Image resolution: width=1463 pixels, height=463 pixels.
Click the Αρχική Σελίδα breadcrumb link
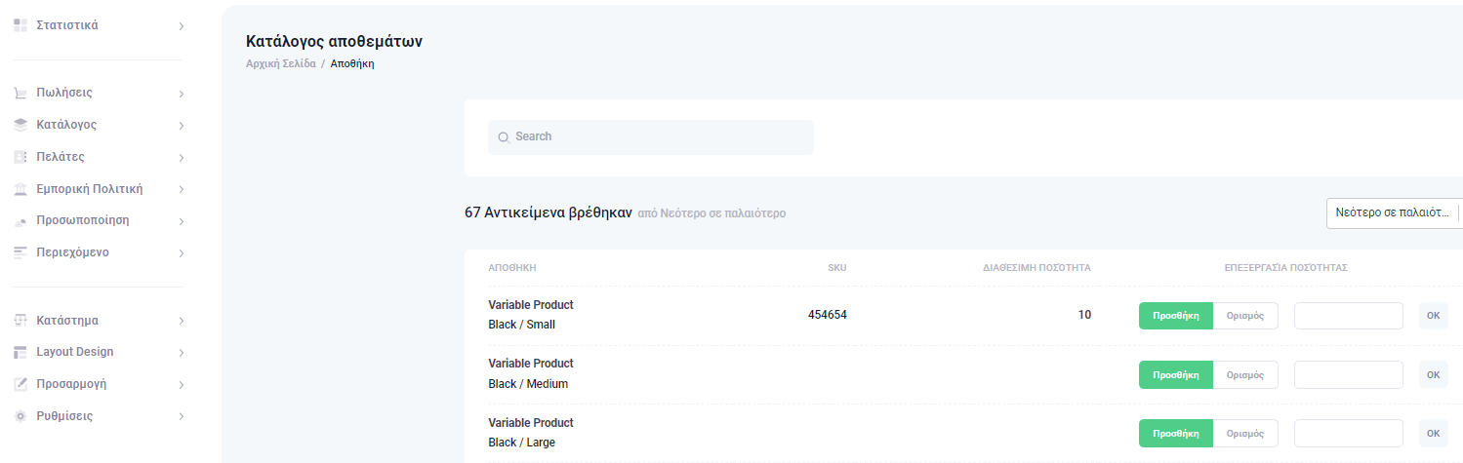(280, 64)
